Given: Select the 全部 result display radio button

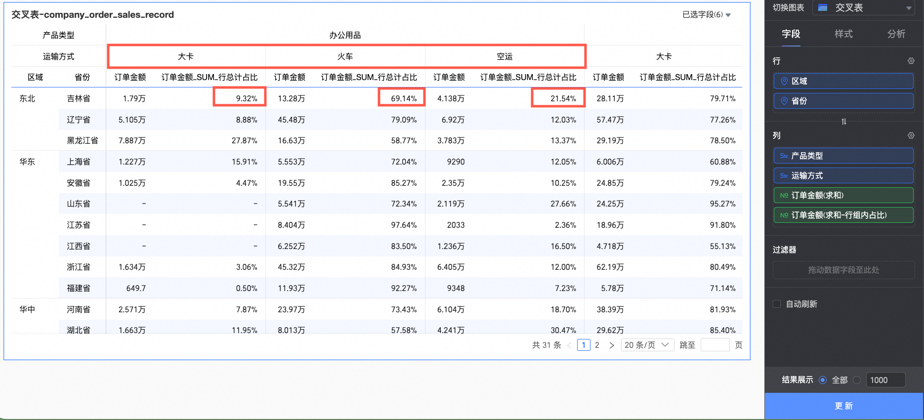Looking at the screenshot, I should (x=823, y=380).
